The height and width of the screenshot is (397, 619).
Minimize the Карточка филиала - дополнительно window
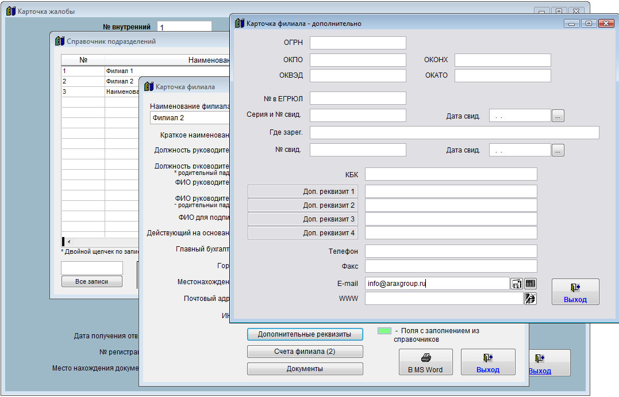571,24
